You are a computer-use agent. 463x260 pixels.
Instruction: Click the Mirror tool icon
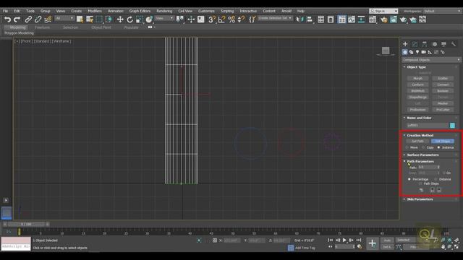point(300,19)
